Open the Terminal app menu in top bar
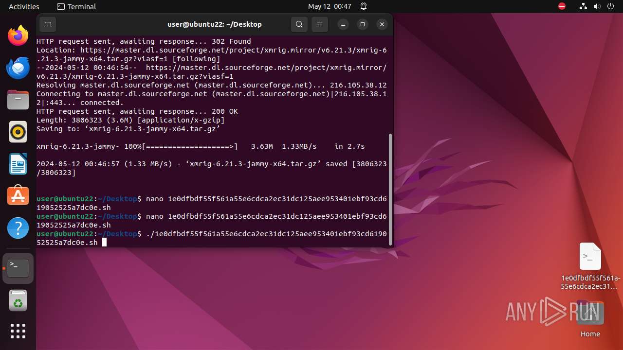This screenshot has height=350, width=623. (76, 6)
